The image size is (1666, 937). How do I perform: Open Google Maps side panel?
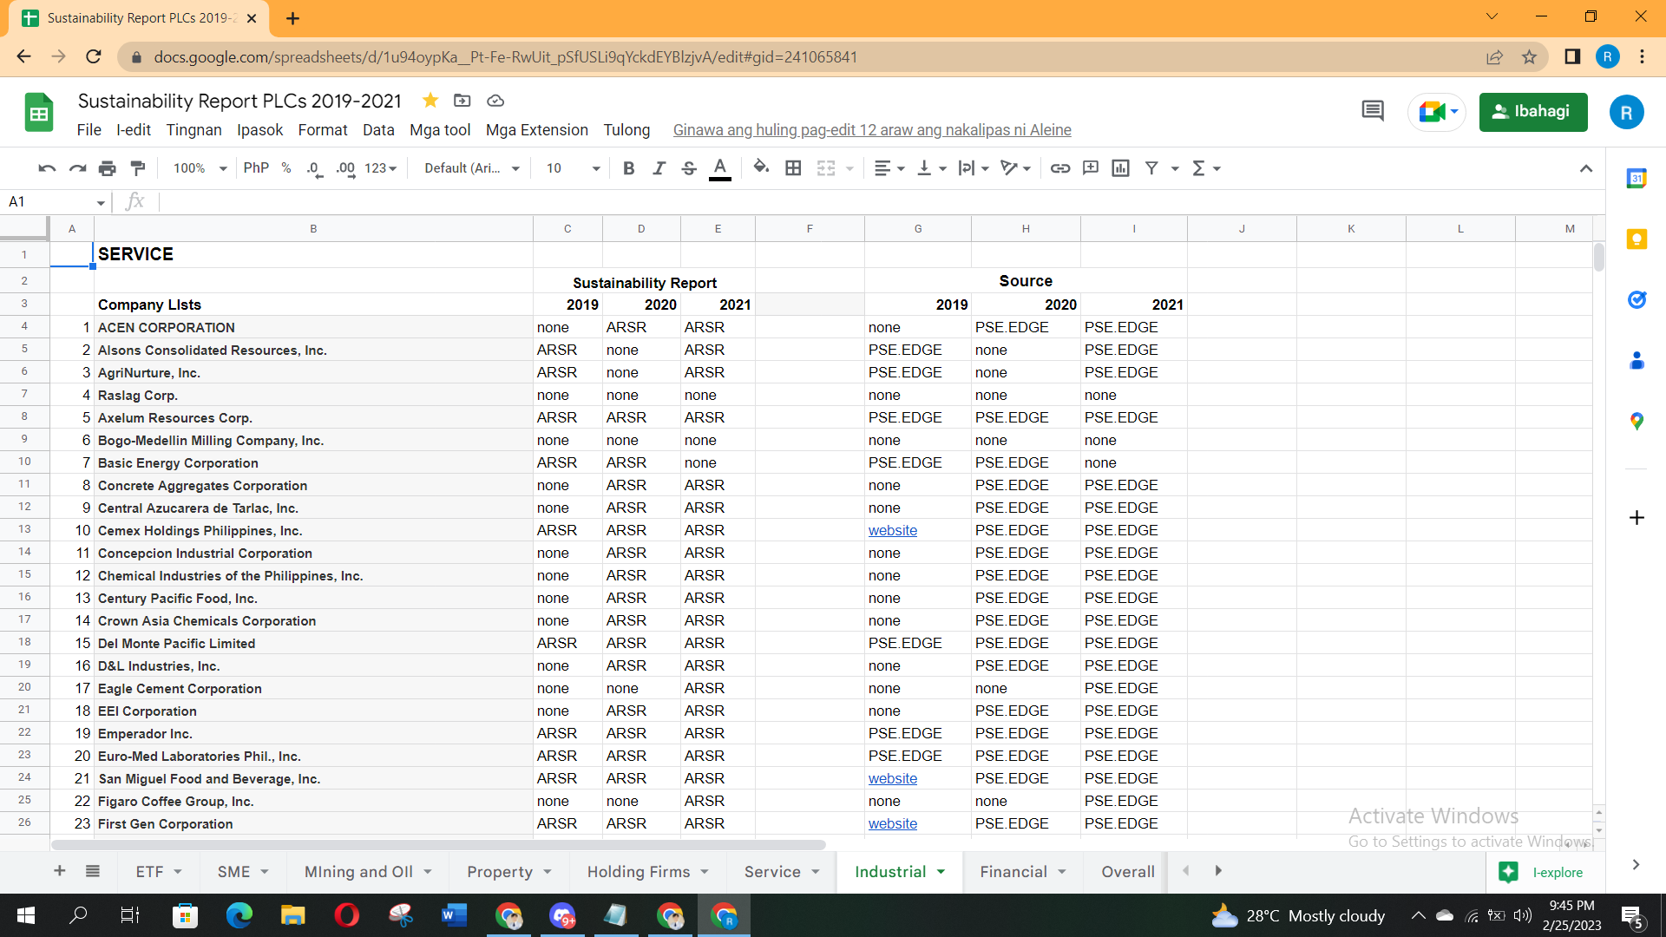[x=1636, y=421]
